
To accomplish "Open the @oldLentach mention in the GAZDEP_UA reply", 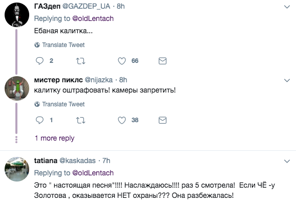I will 93,18.
